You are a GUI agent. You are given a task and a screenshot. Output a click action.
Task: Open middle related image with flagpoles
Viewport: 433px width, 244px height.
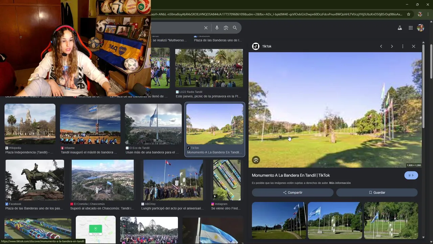click(335, 220)
